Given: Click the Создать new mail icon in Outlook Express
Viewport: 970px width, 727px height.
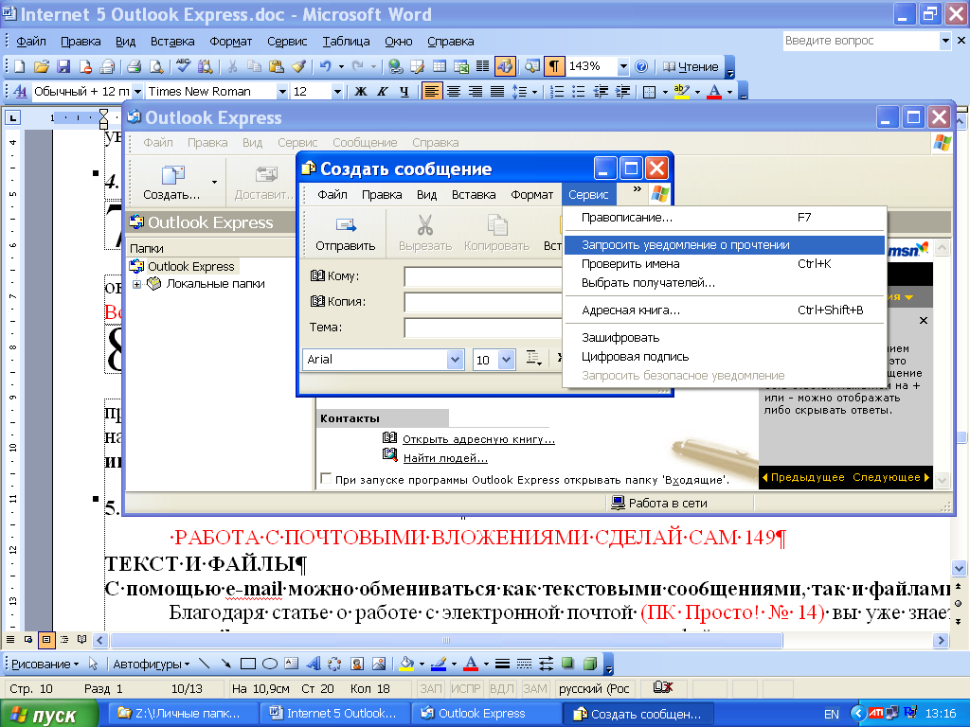Looking at the screenshot, I should pos(172,181).
